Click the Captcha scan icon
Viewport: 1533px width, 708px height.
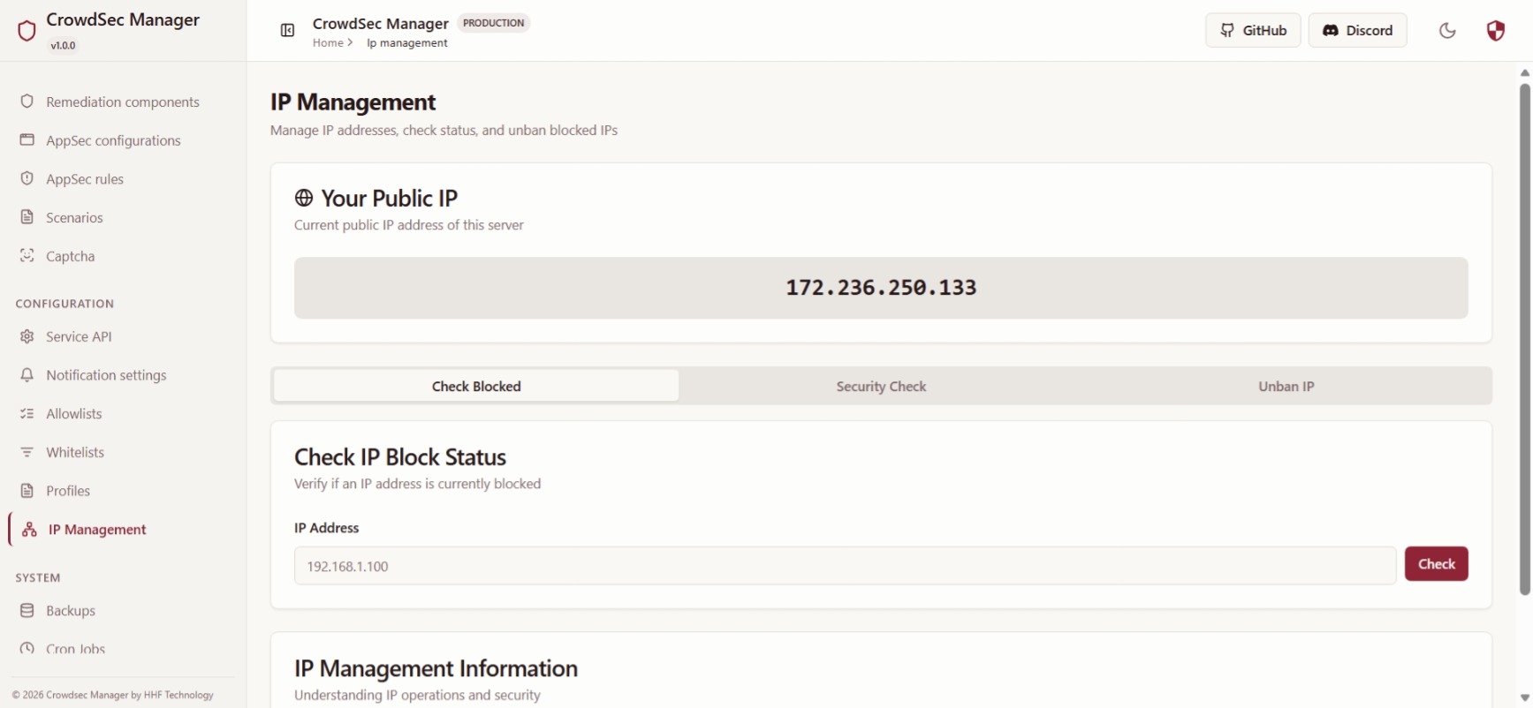(x=27, y=256)
